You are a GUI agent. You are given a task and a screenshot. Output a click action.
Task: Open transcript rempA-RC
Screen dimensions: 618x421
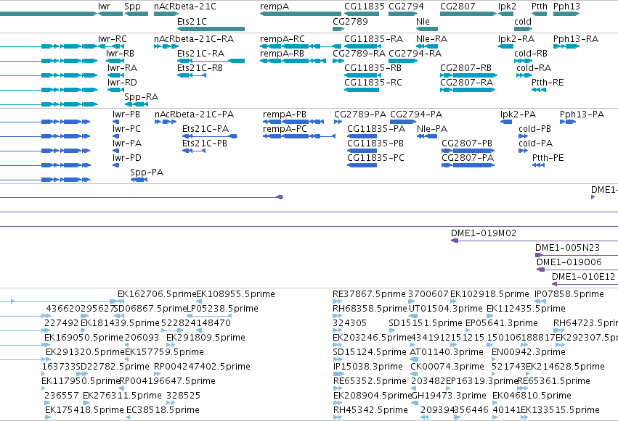[301, 46]
